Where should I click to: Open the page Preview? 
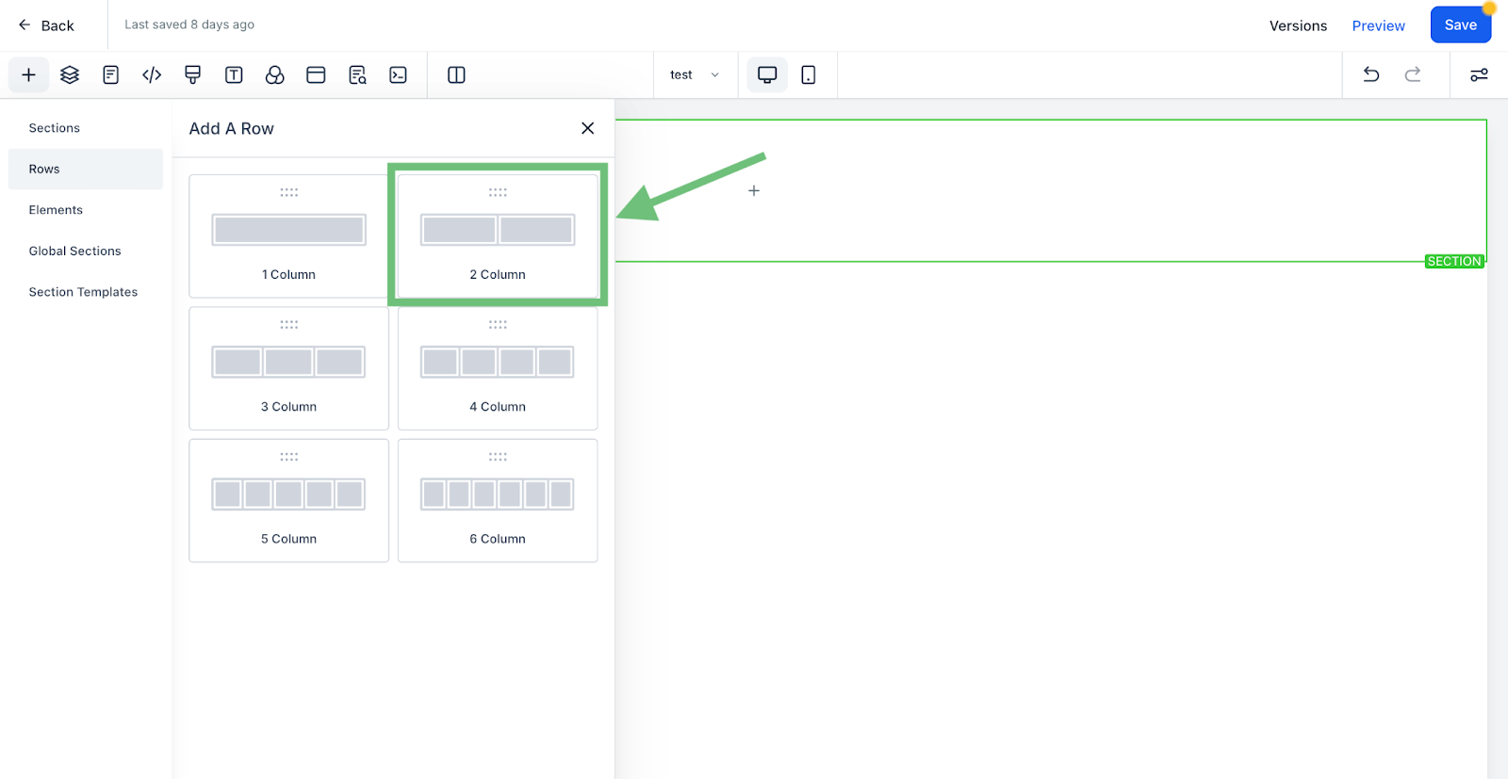[1378, 25]
